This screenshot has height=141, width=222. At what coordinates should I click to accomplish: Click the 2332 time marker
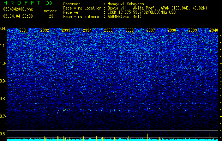[x=45, y=30]
